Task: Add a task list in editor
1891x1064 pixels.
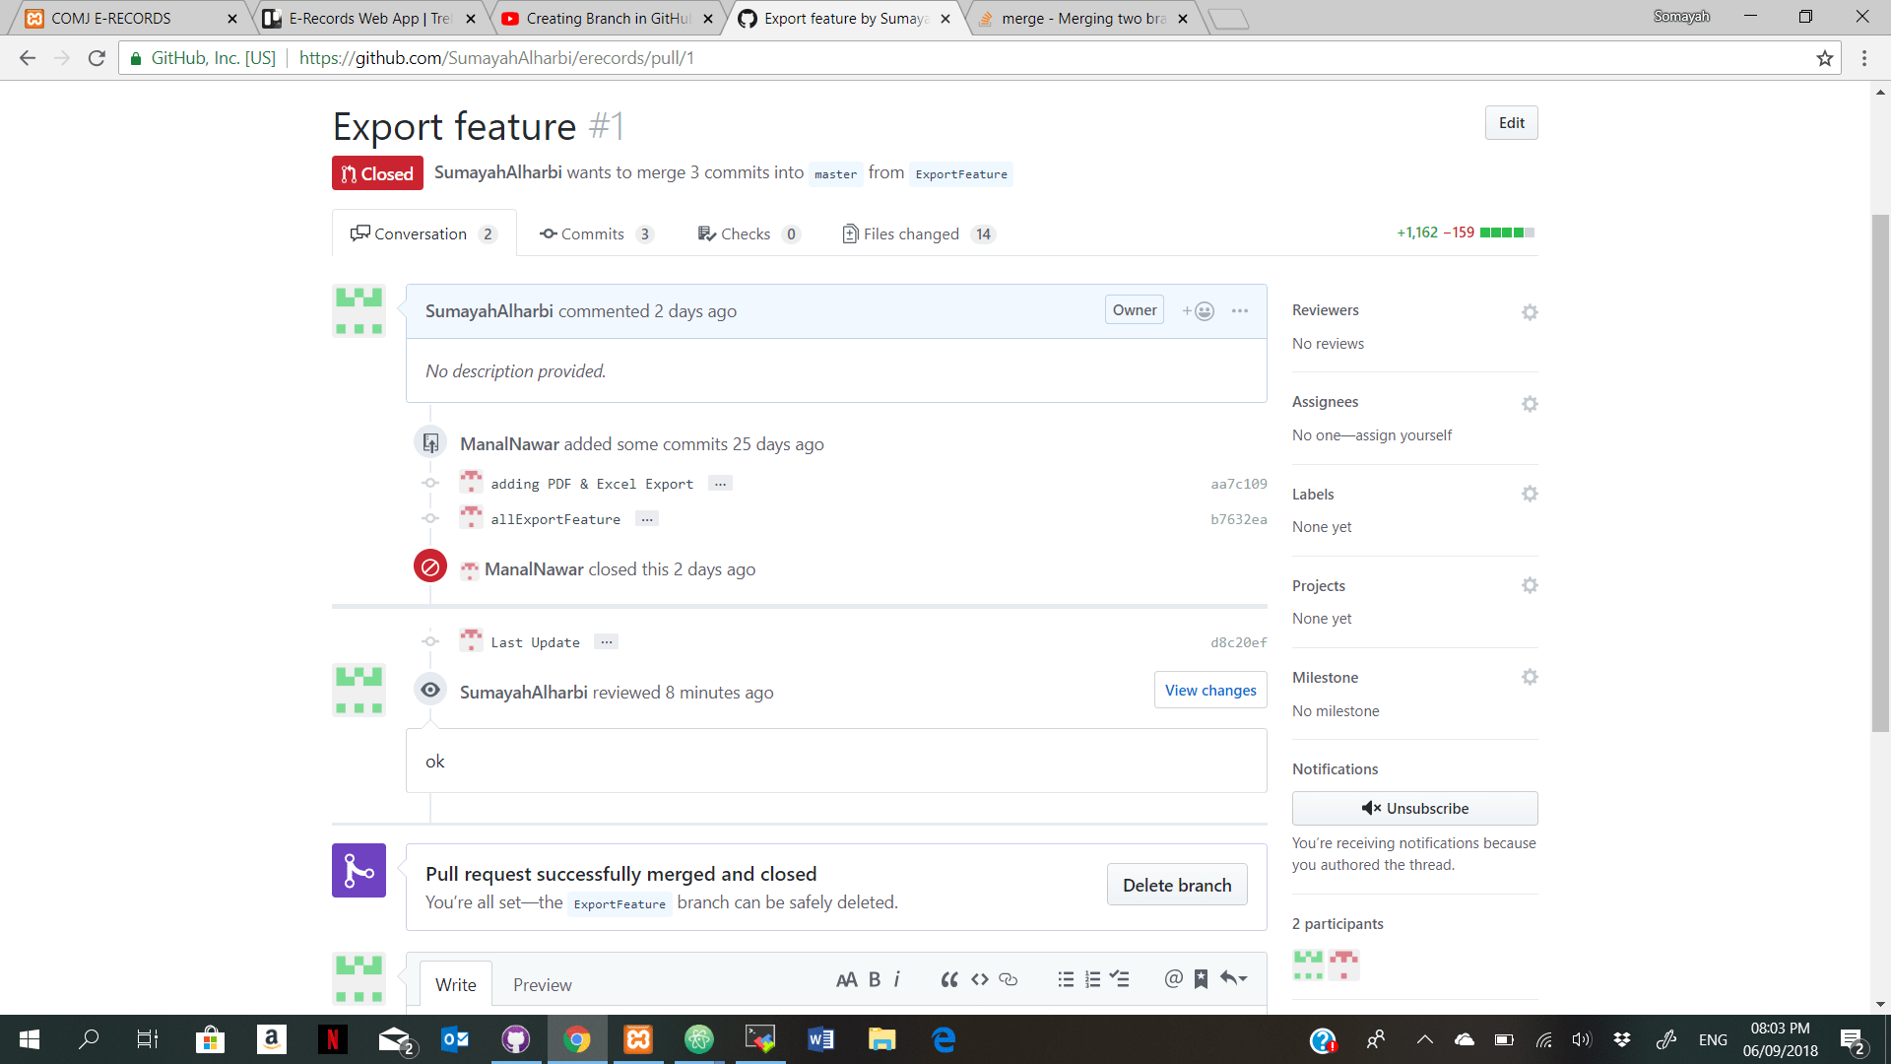Action: click(1119, 979)
